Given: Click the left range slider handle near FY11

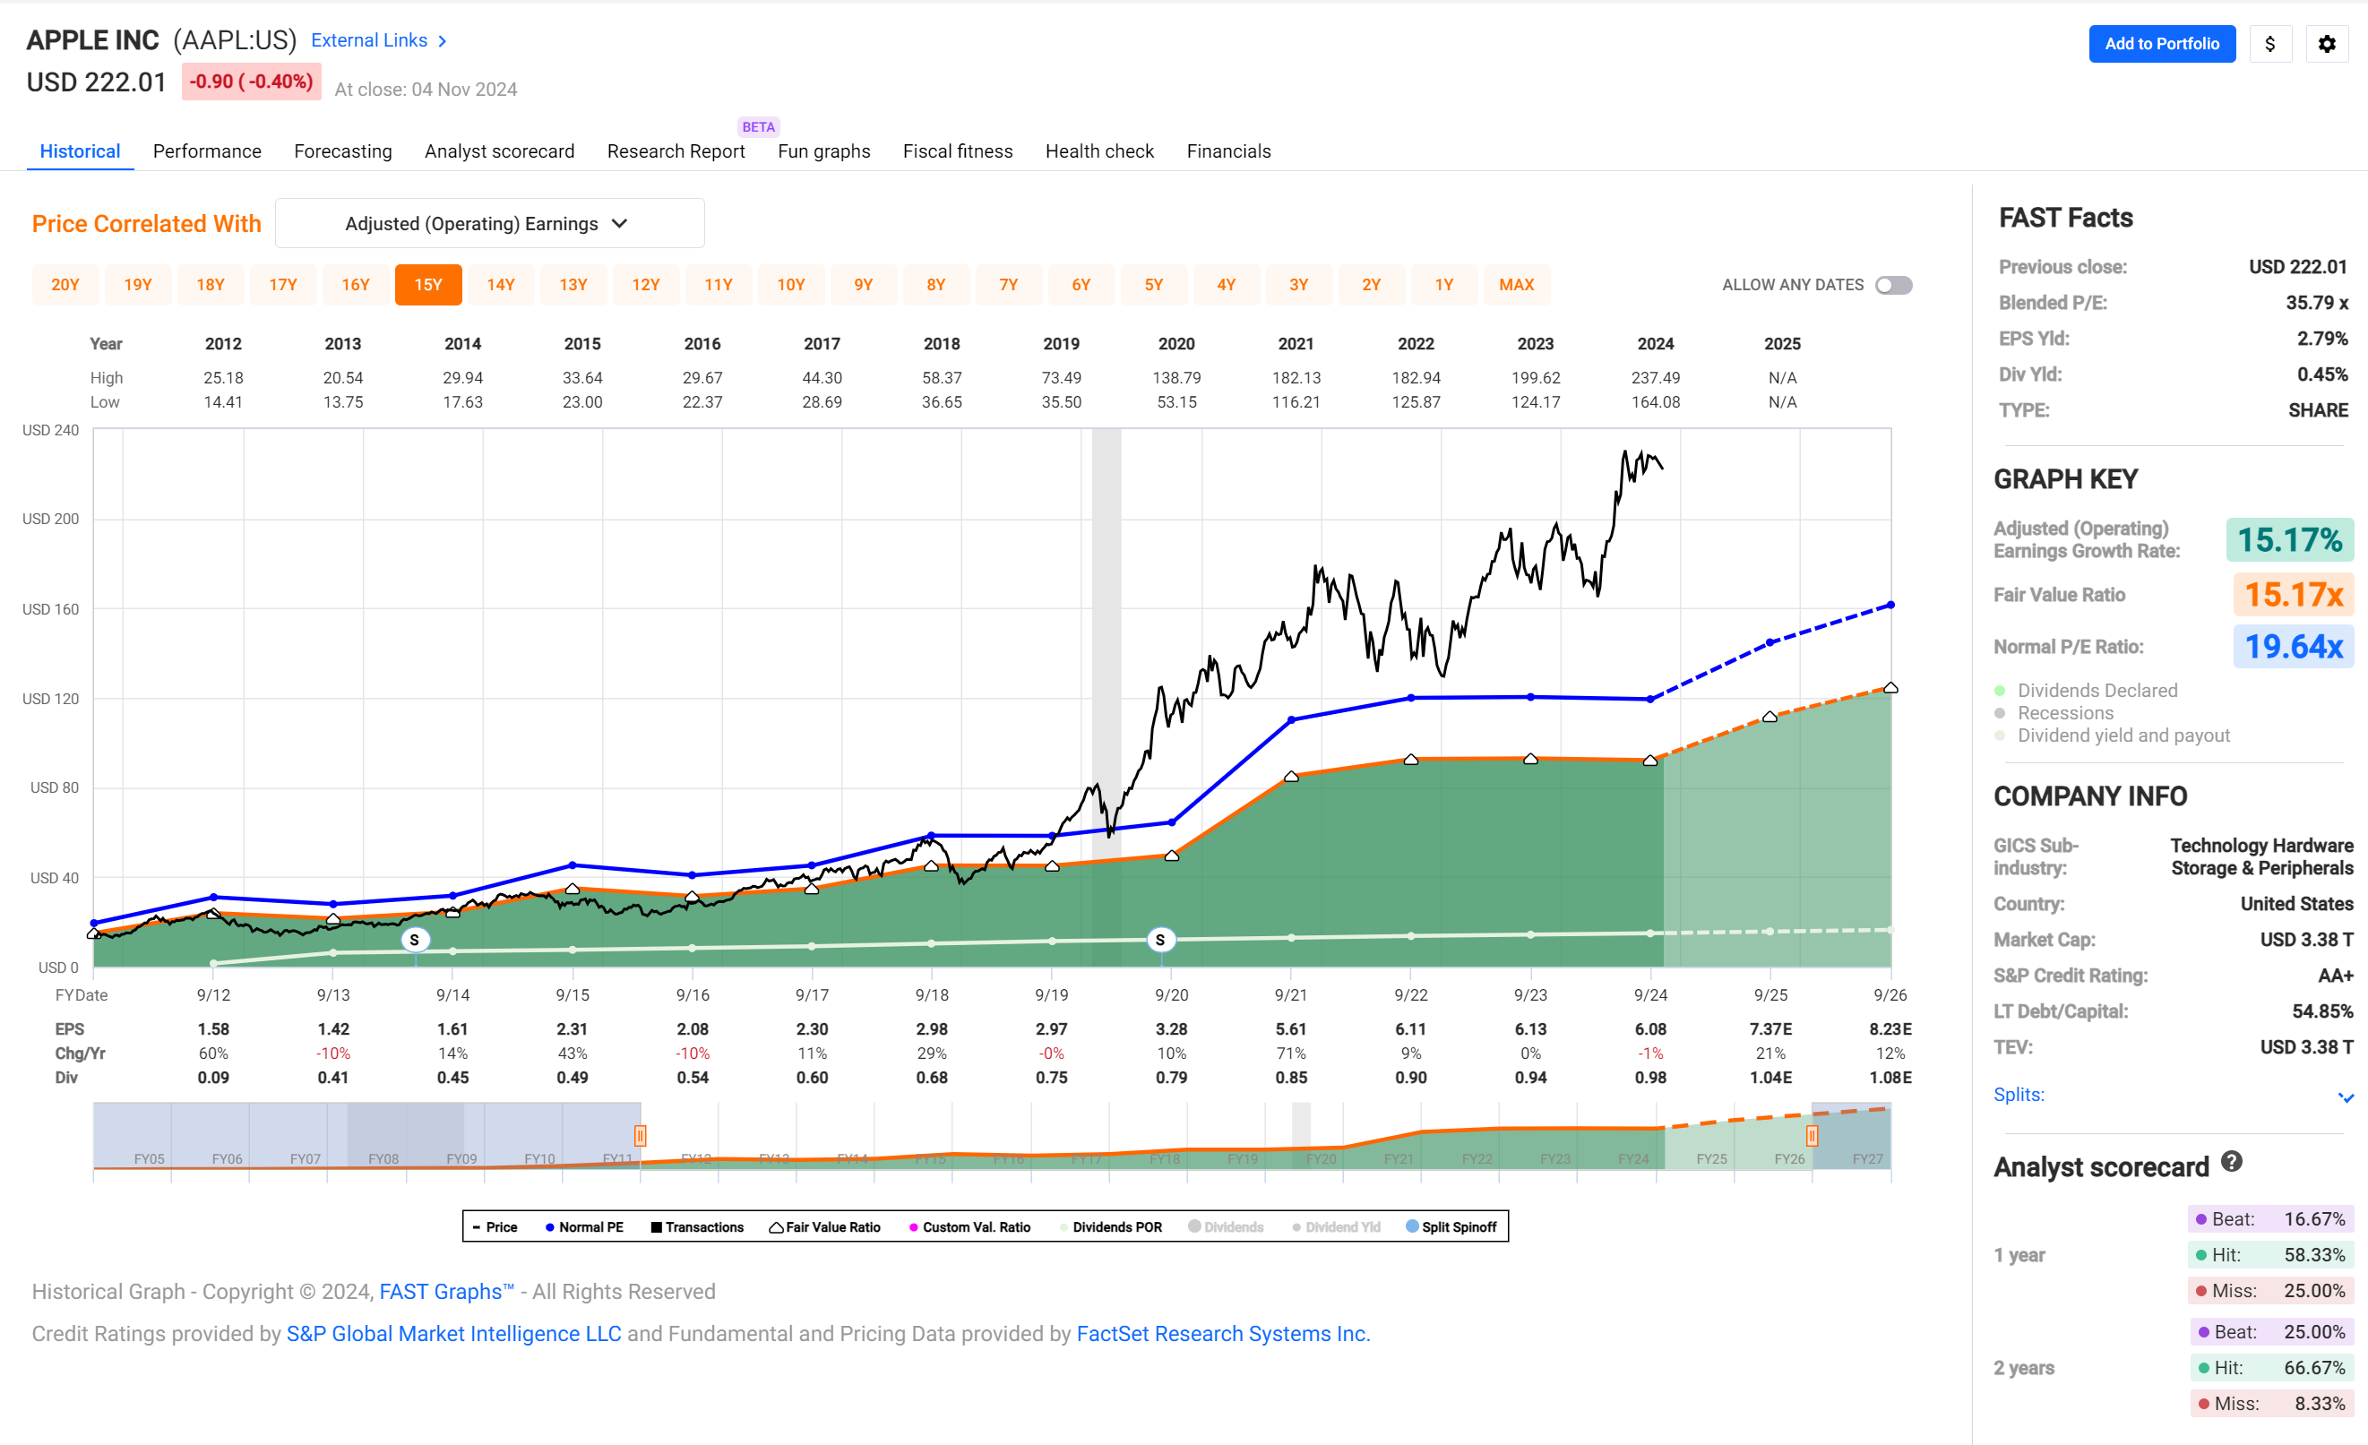Looking at the screenshot, I should (x=640, y=1136).
